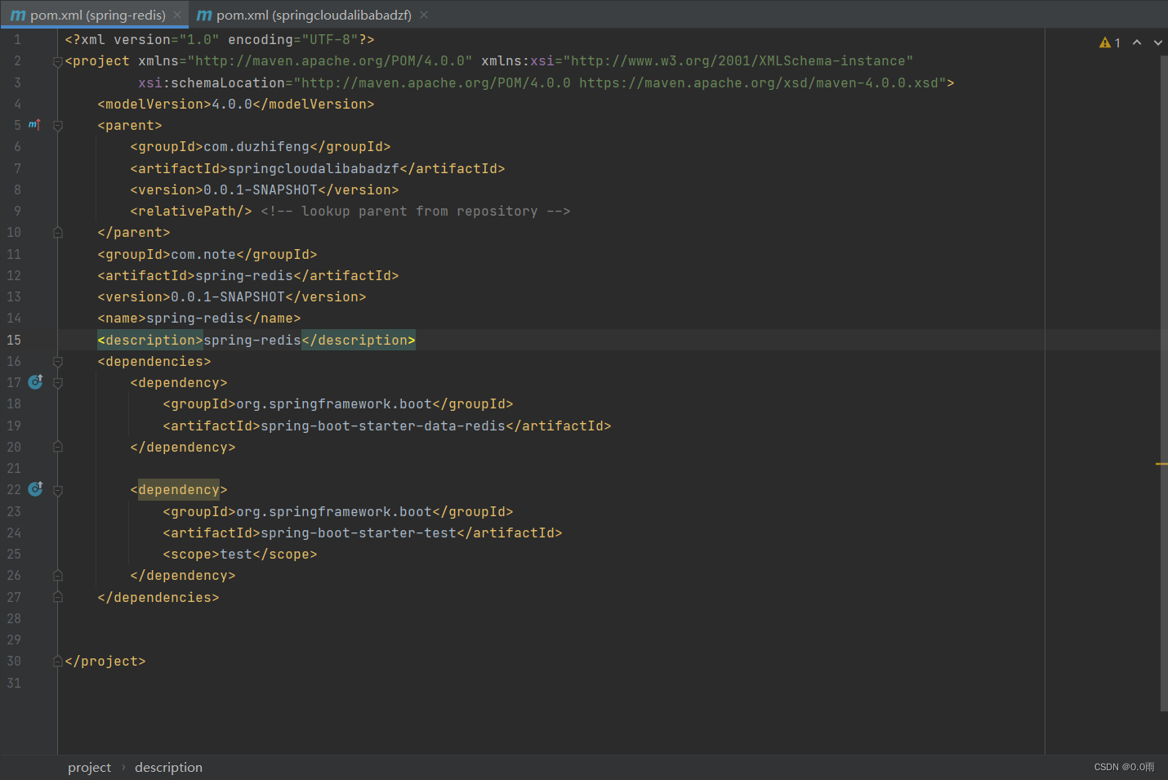Click the yellow error stripe marker on the scrollbar
This screenshot has height=780, width=1168.
point(1162,463)
